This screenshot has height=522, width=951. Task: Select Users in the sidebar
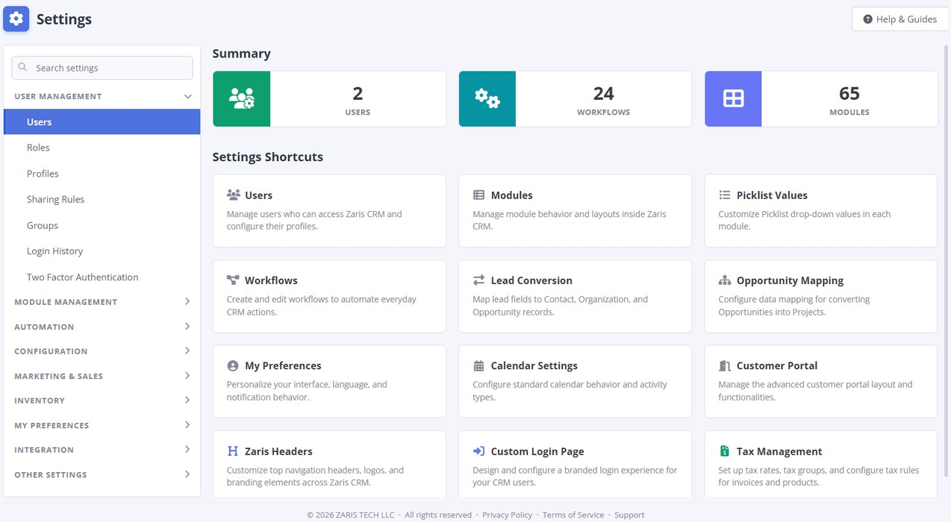pyautogui.click(x=102, y=122)
